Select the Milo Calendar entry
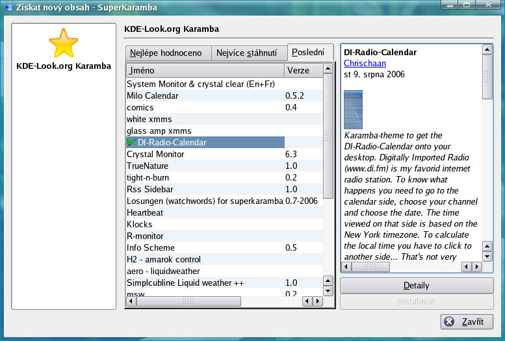 [x=224, y=95]
